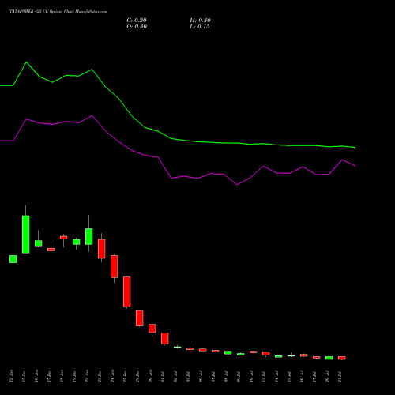Click the green upper line at its 15 Jun peak
The width and height of the screenshot is (395, 395).
point(26,62)
